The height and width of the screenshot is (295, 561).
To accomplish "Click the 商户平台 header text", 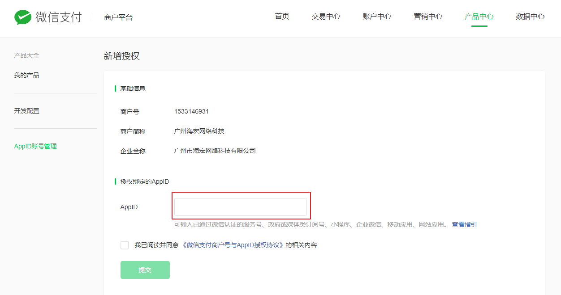I will pos(118,17).
